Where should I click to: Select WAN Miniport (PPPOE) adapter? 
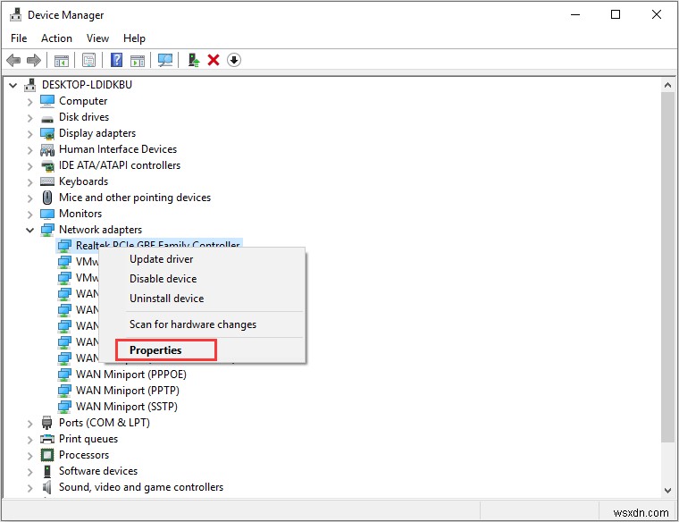click(130, 374)
